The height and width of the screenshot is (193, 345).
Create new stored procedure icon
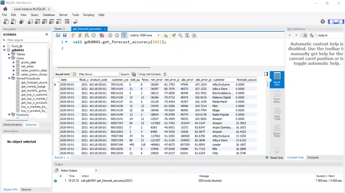51,22
